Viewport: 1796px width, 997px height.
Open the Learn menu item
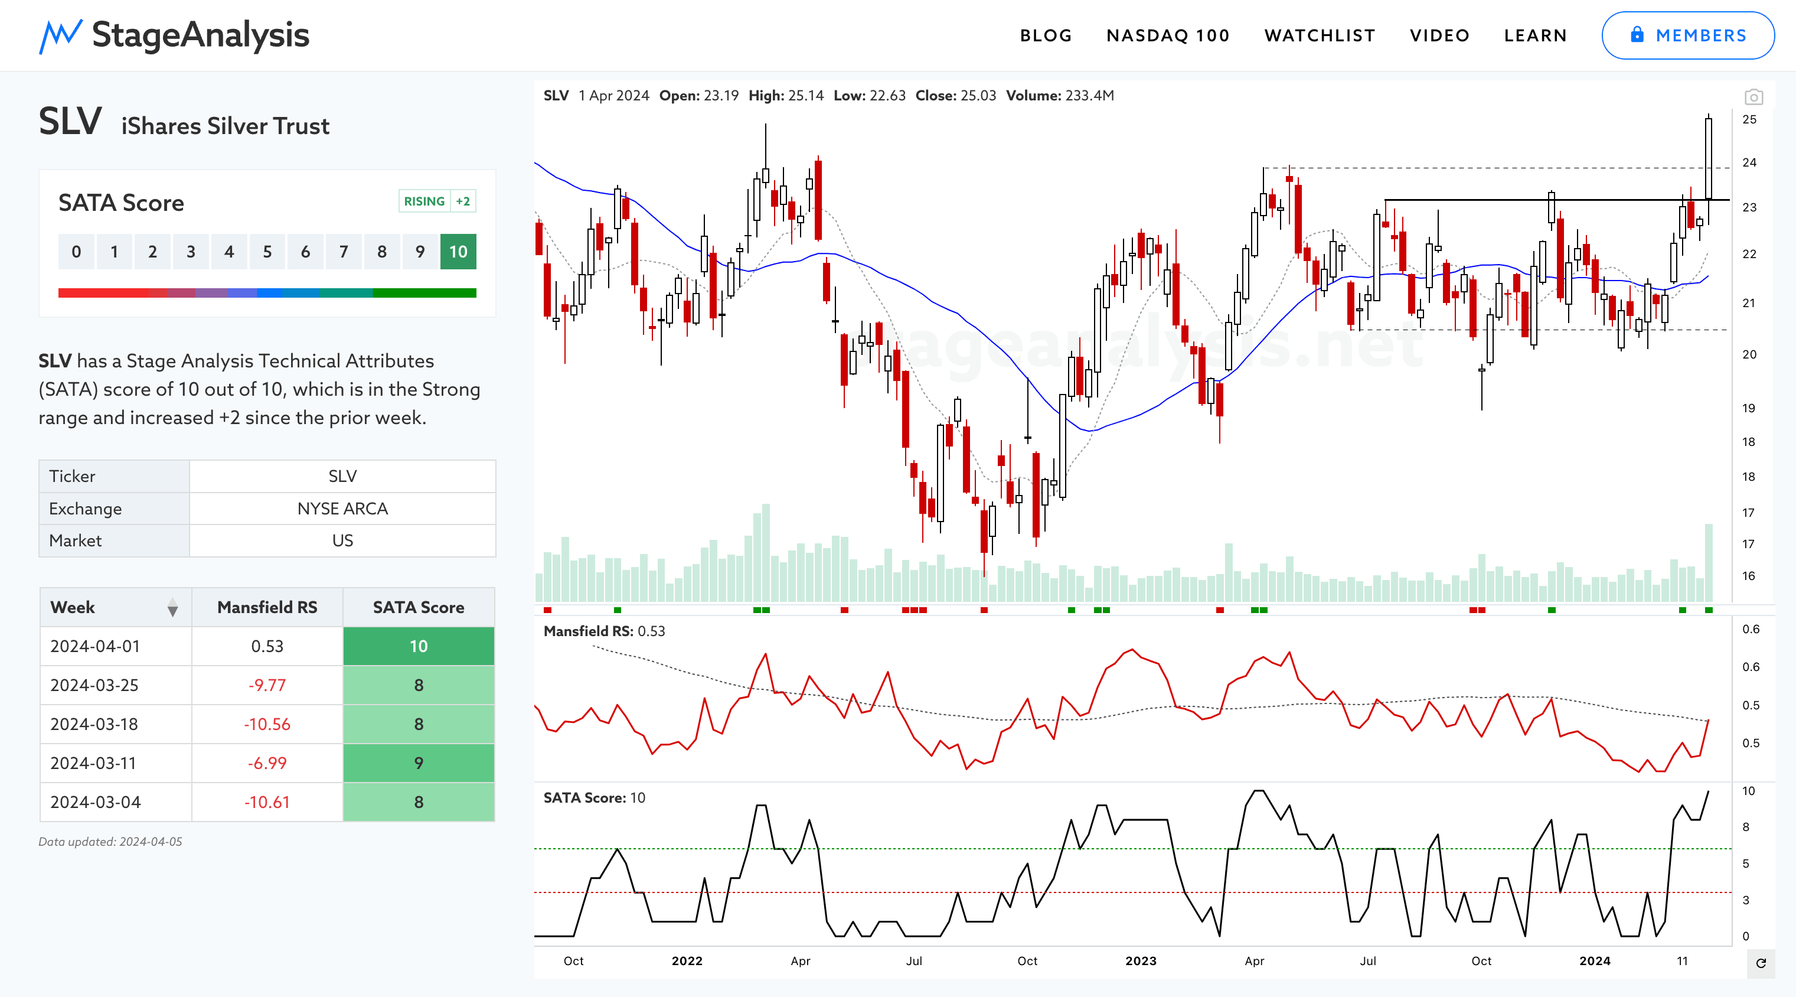(x=1535, y=35)
